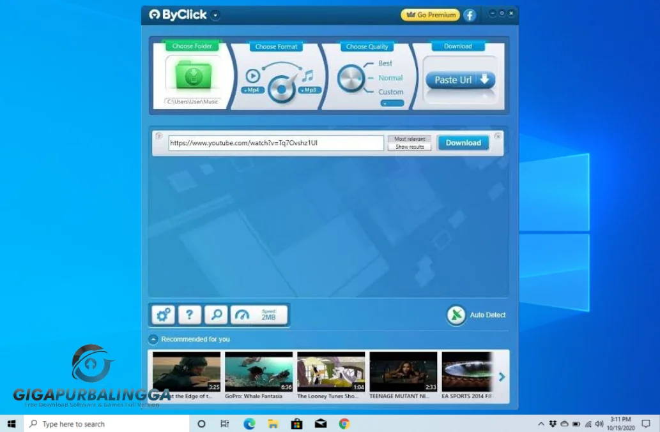Open the Windows Start menu
The width and height of the screenshot is (660, 432).
[12, 424]
